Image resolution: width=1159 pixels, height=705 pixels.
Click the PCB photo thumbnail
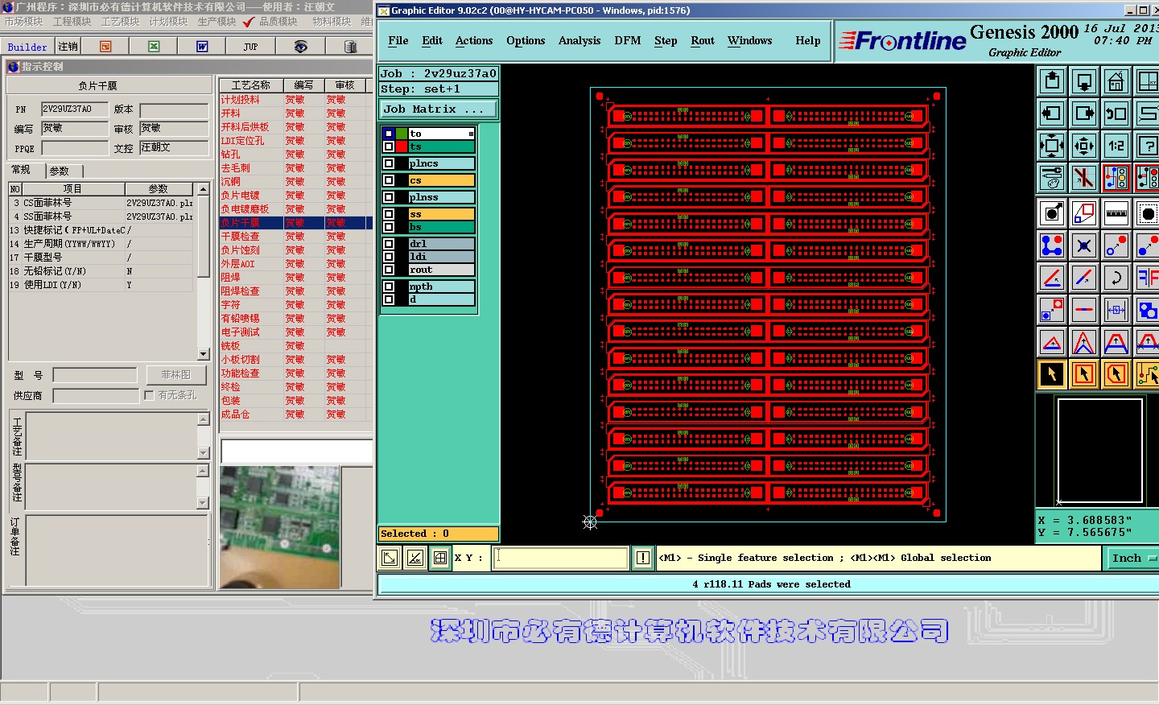click(x=280, y=527)
